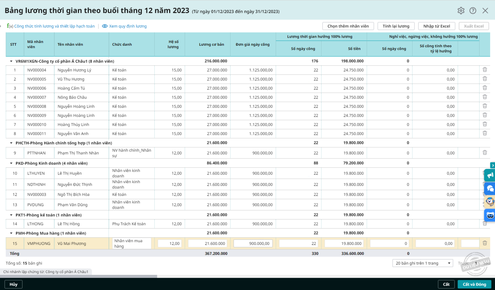Select employee name Ngô Thị Bích Hòa

click(73, 194)
